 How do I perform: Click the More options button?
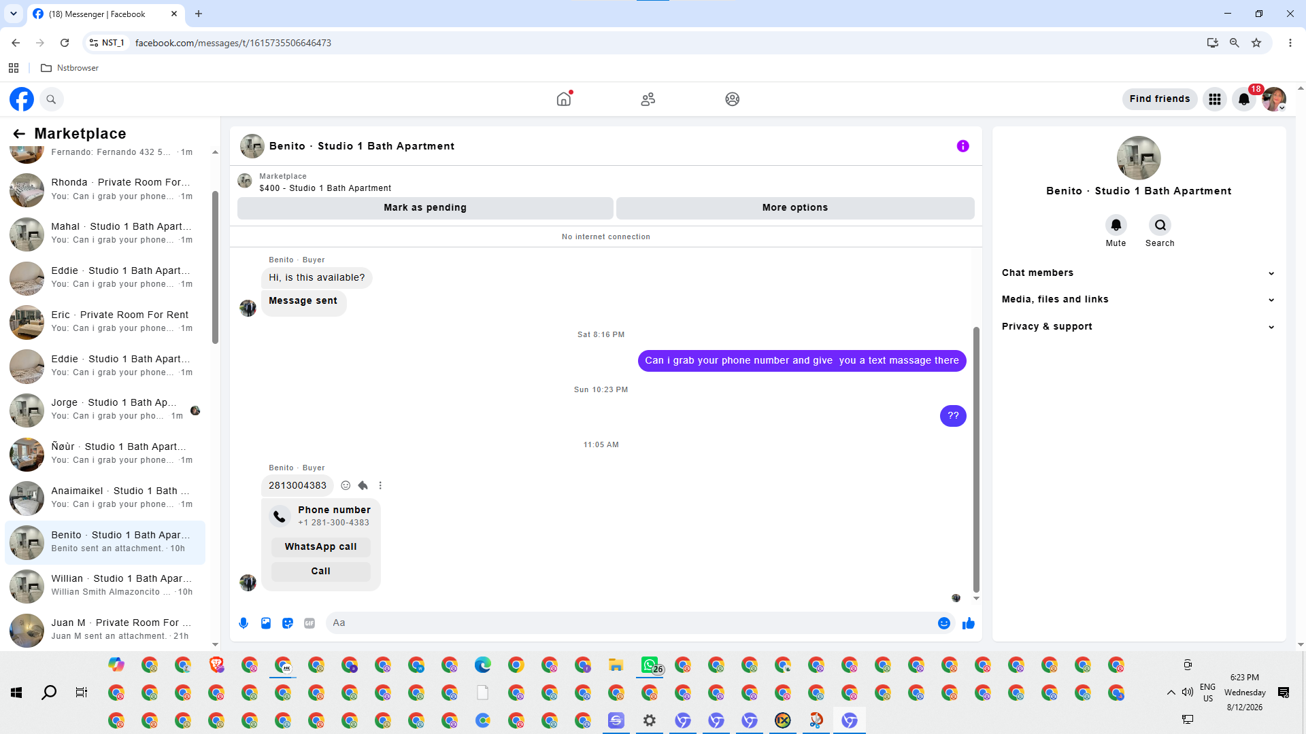tap(795, 208)
